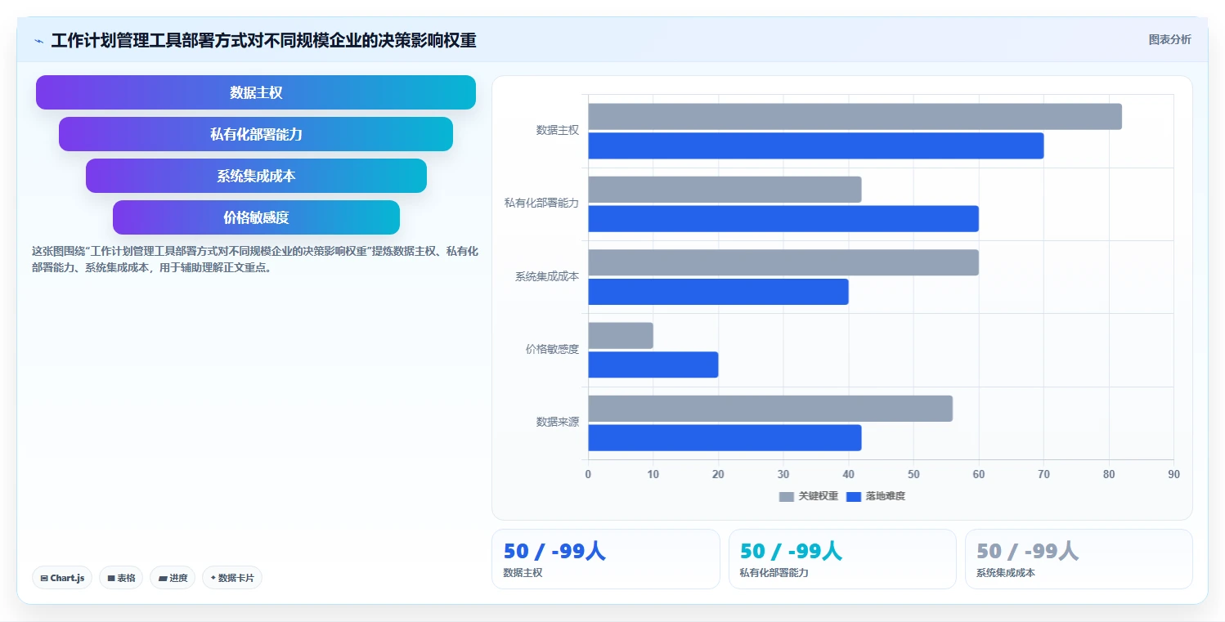The height and width of the screenshot is (622, 1225).
Task: Click the 进度 tag
Action: pos(173,578)
